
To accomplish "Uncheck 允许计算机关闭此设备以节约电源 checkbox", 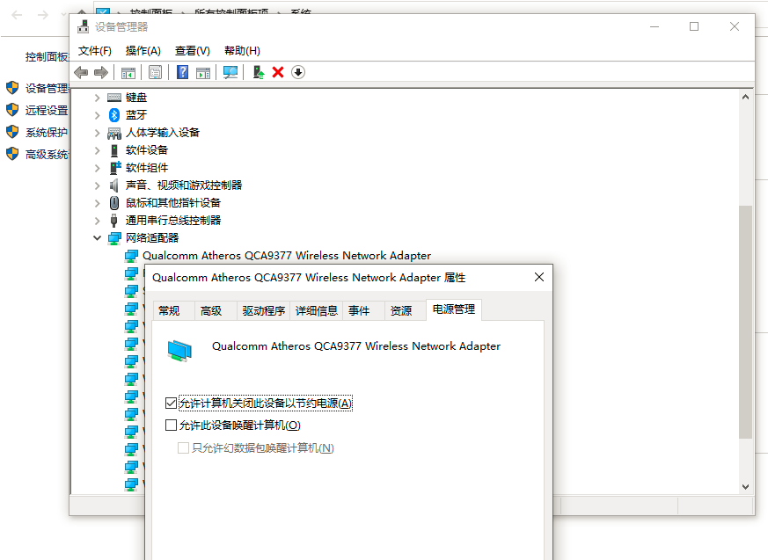I will tap(171, 404).
